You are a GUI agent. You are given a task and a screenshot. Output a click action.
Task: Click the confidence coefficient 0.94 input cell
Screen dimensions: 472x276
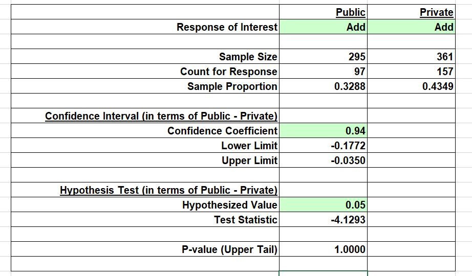click(323, 130)
